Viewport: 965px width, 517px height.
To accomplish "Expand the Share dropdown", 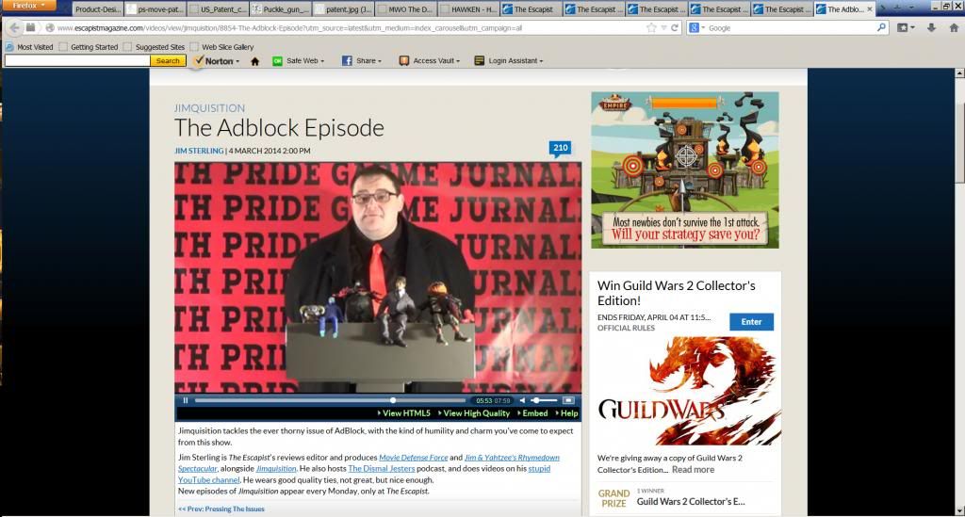I will 380,61.
